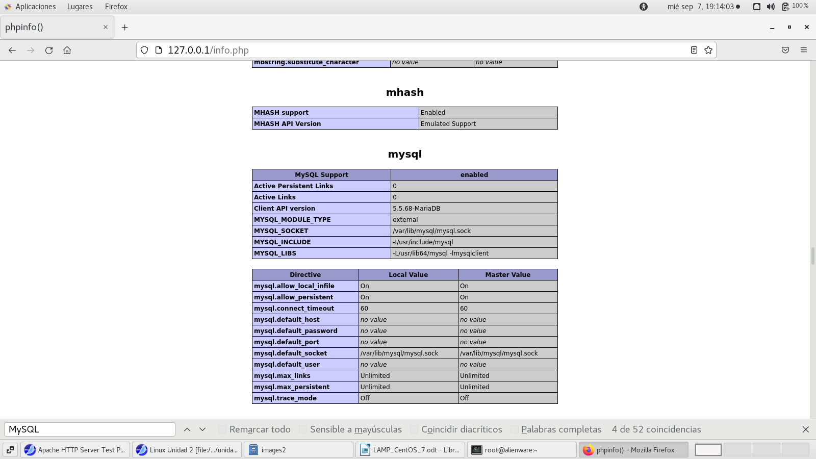Enable Sensible a mayúsculas option
This screenshot has height=459, width=816.
coord(303,429)
